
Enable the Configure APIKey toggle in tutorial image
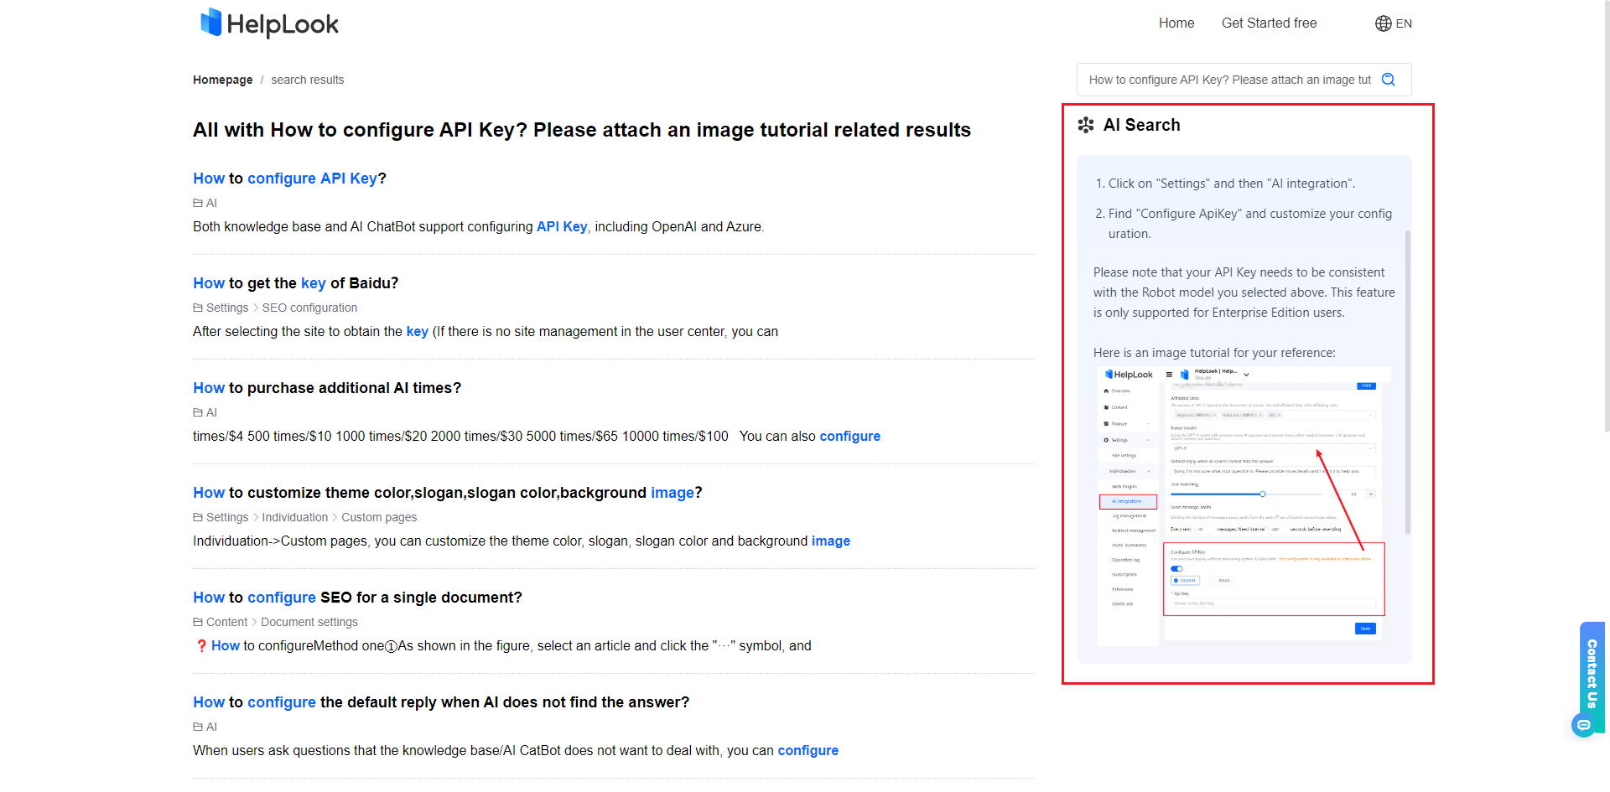[1176, 568]
